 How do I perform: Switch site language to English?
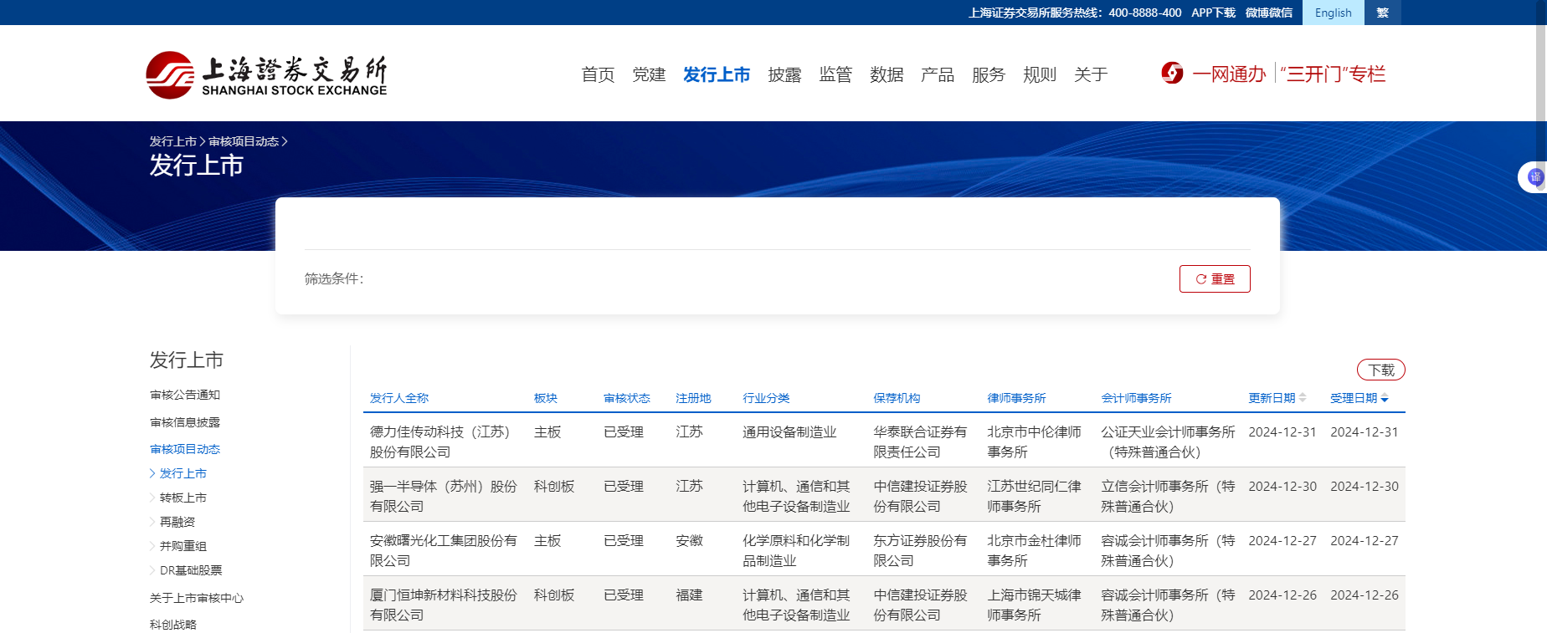click(x=1333, y=13)
